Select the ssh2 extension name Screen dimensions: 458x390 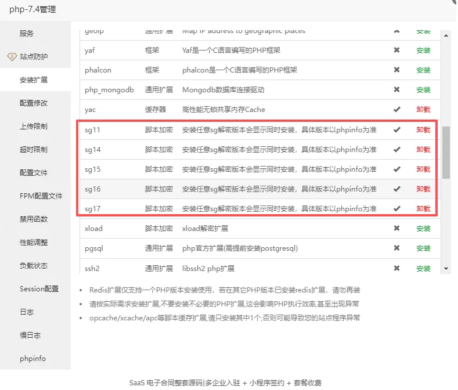[92, 269]
